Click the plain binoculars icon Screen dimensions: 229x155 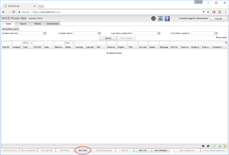pyautogui.click(x=203, y=146)
